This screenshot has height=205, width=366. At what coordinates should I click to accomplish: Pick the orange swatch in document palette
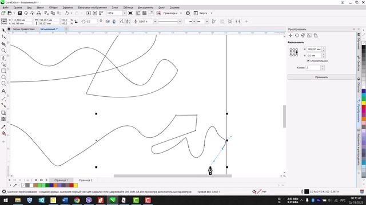coord(55,185)
